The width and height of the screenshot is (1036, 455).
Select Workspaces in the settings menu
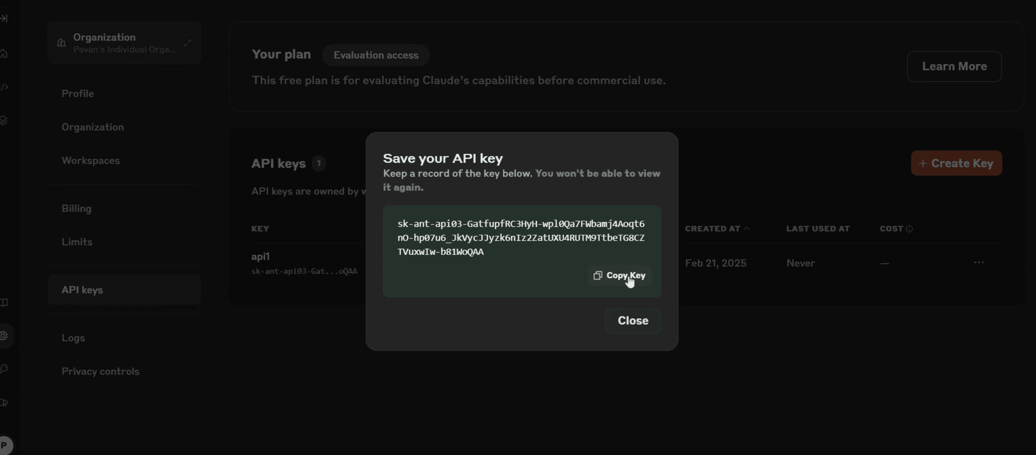91,160
